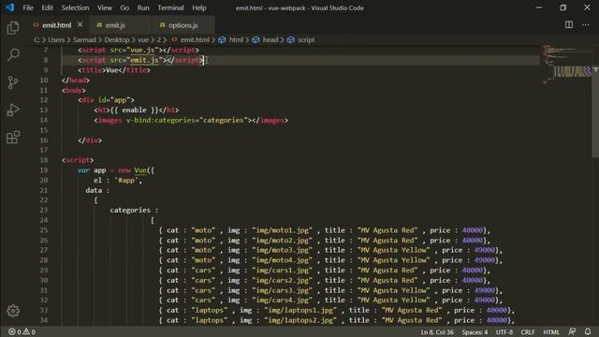The image size is (599, 337).
Task: Split the editor to the right
Action: click(x=569, y=25)
